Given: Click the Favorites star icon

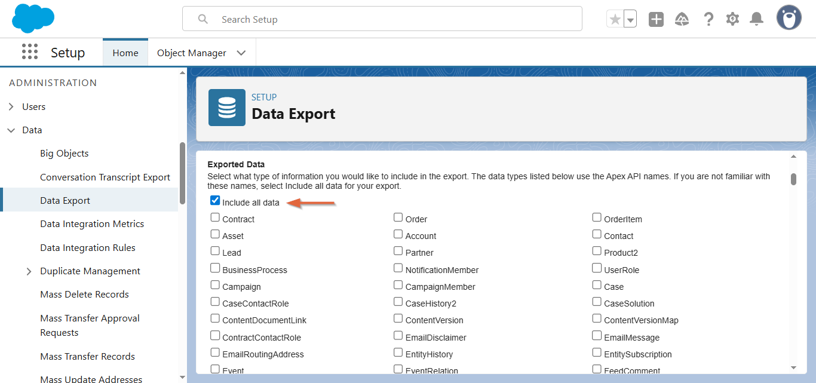Looking at the screenshot, I should (615, 19).
